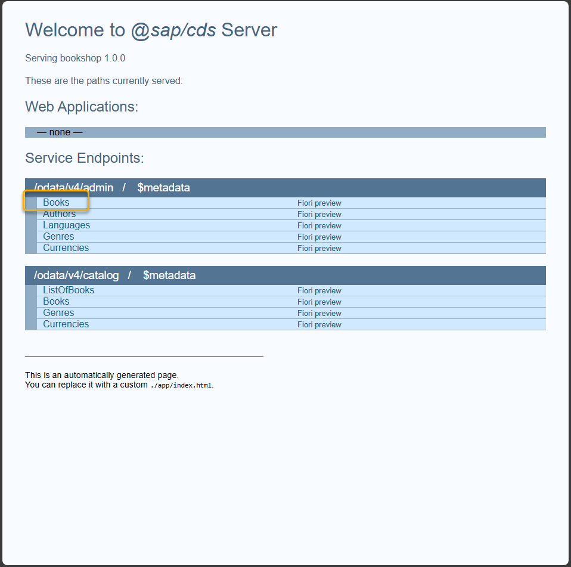Click the 'Serving bookshop 1.0.0' text
The image size is (571, 567).
[75, 58]
